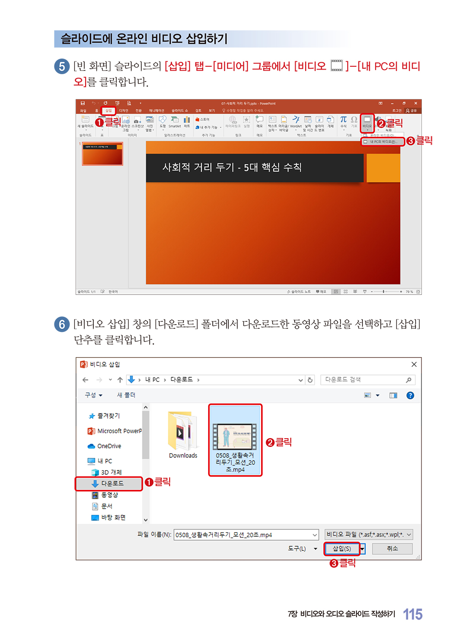This screenshot has height=641, width=453.
Task: Open the address path dropdown in the file dialog
Action: [x=301, y=380]
